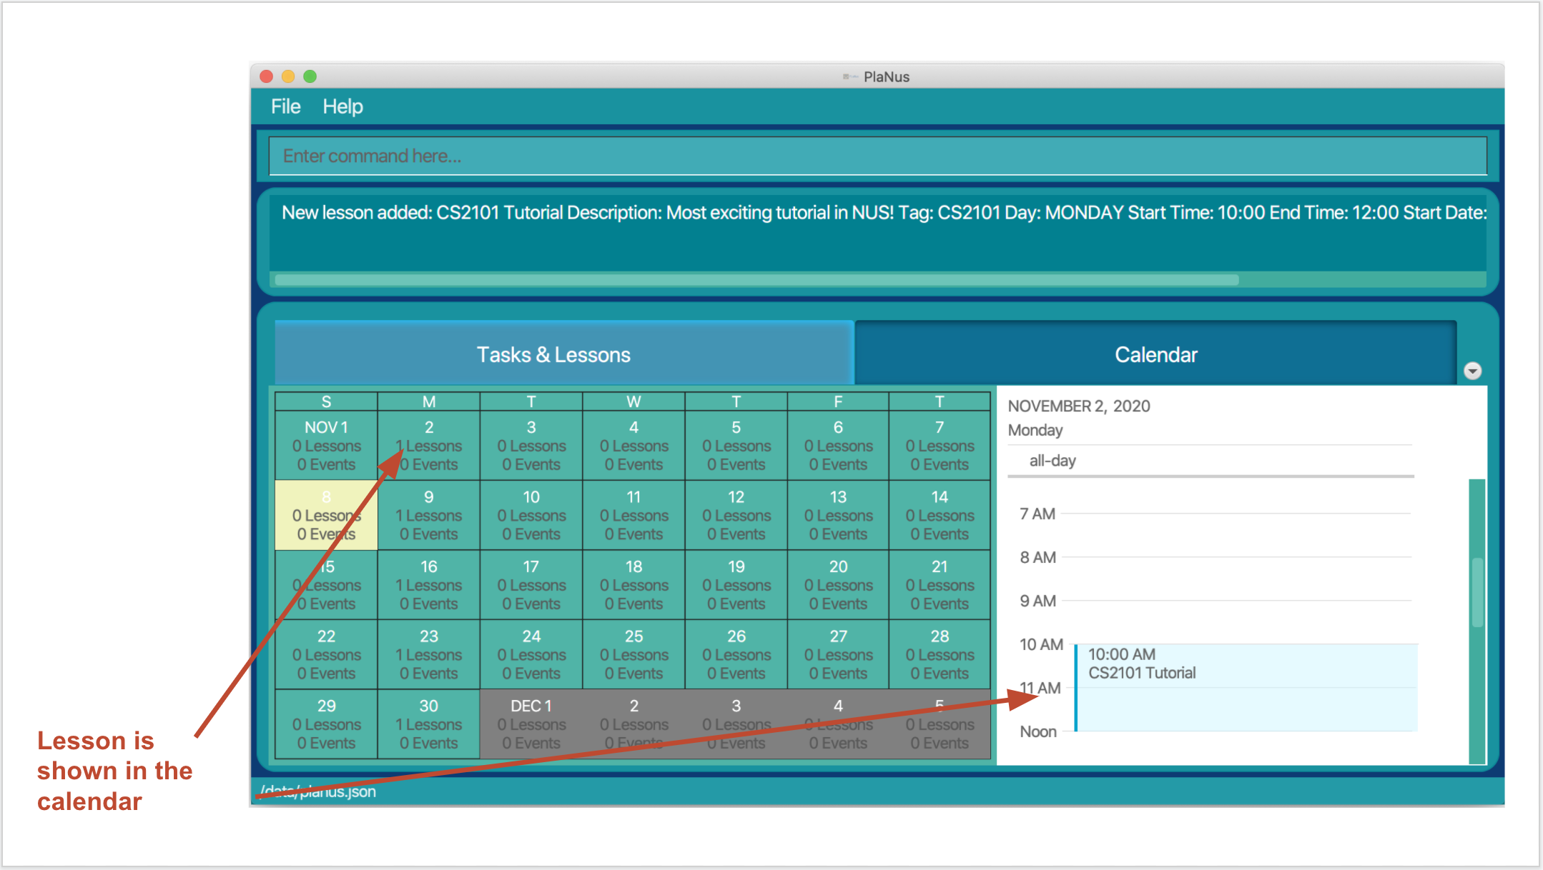Select November 19 calendar cell
This screenshot has width=1543, height=870.
(736, 585)
